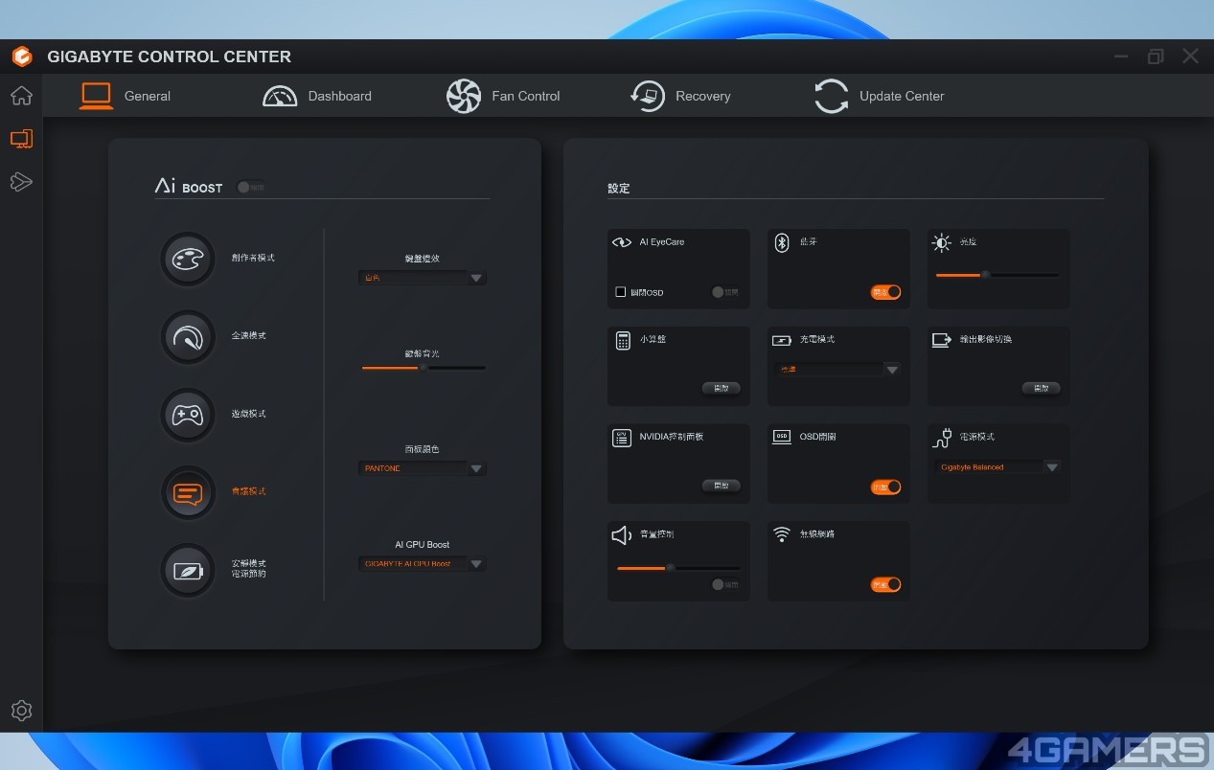Click the Fan Control fan icon
Viewport: 1214px width, 770px height.
464,96
